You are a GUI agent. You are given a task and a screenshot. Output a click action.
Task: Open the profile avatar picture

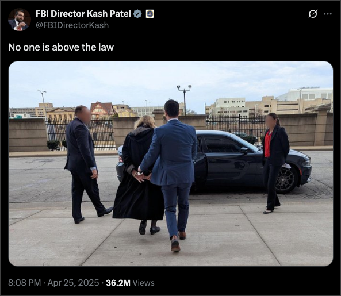coord(20,20)
